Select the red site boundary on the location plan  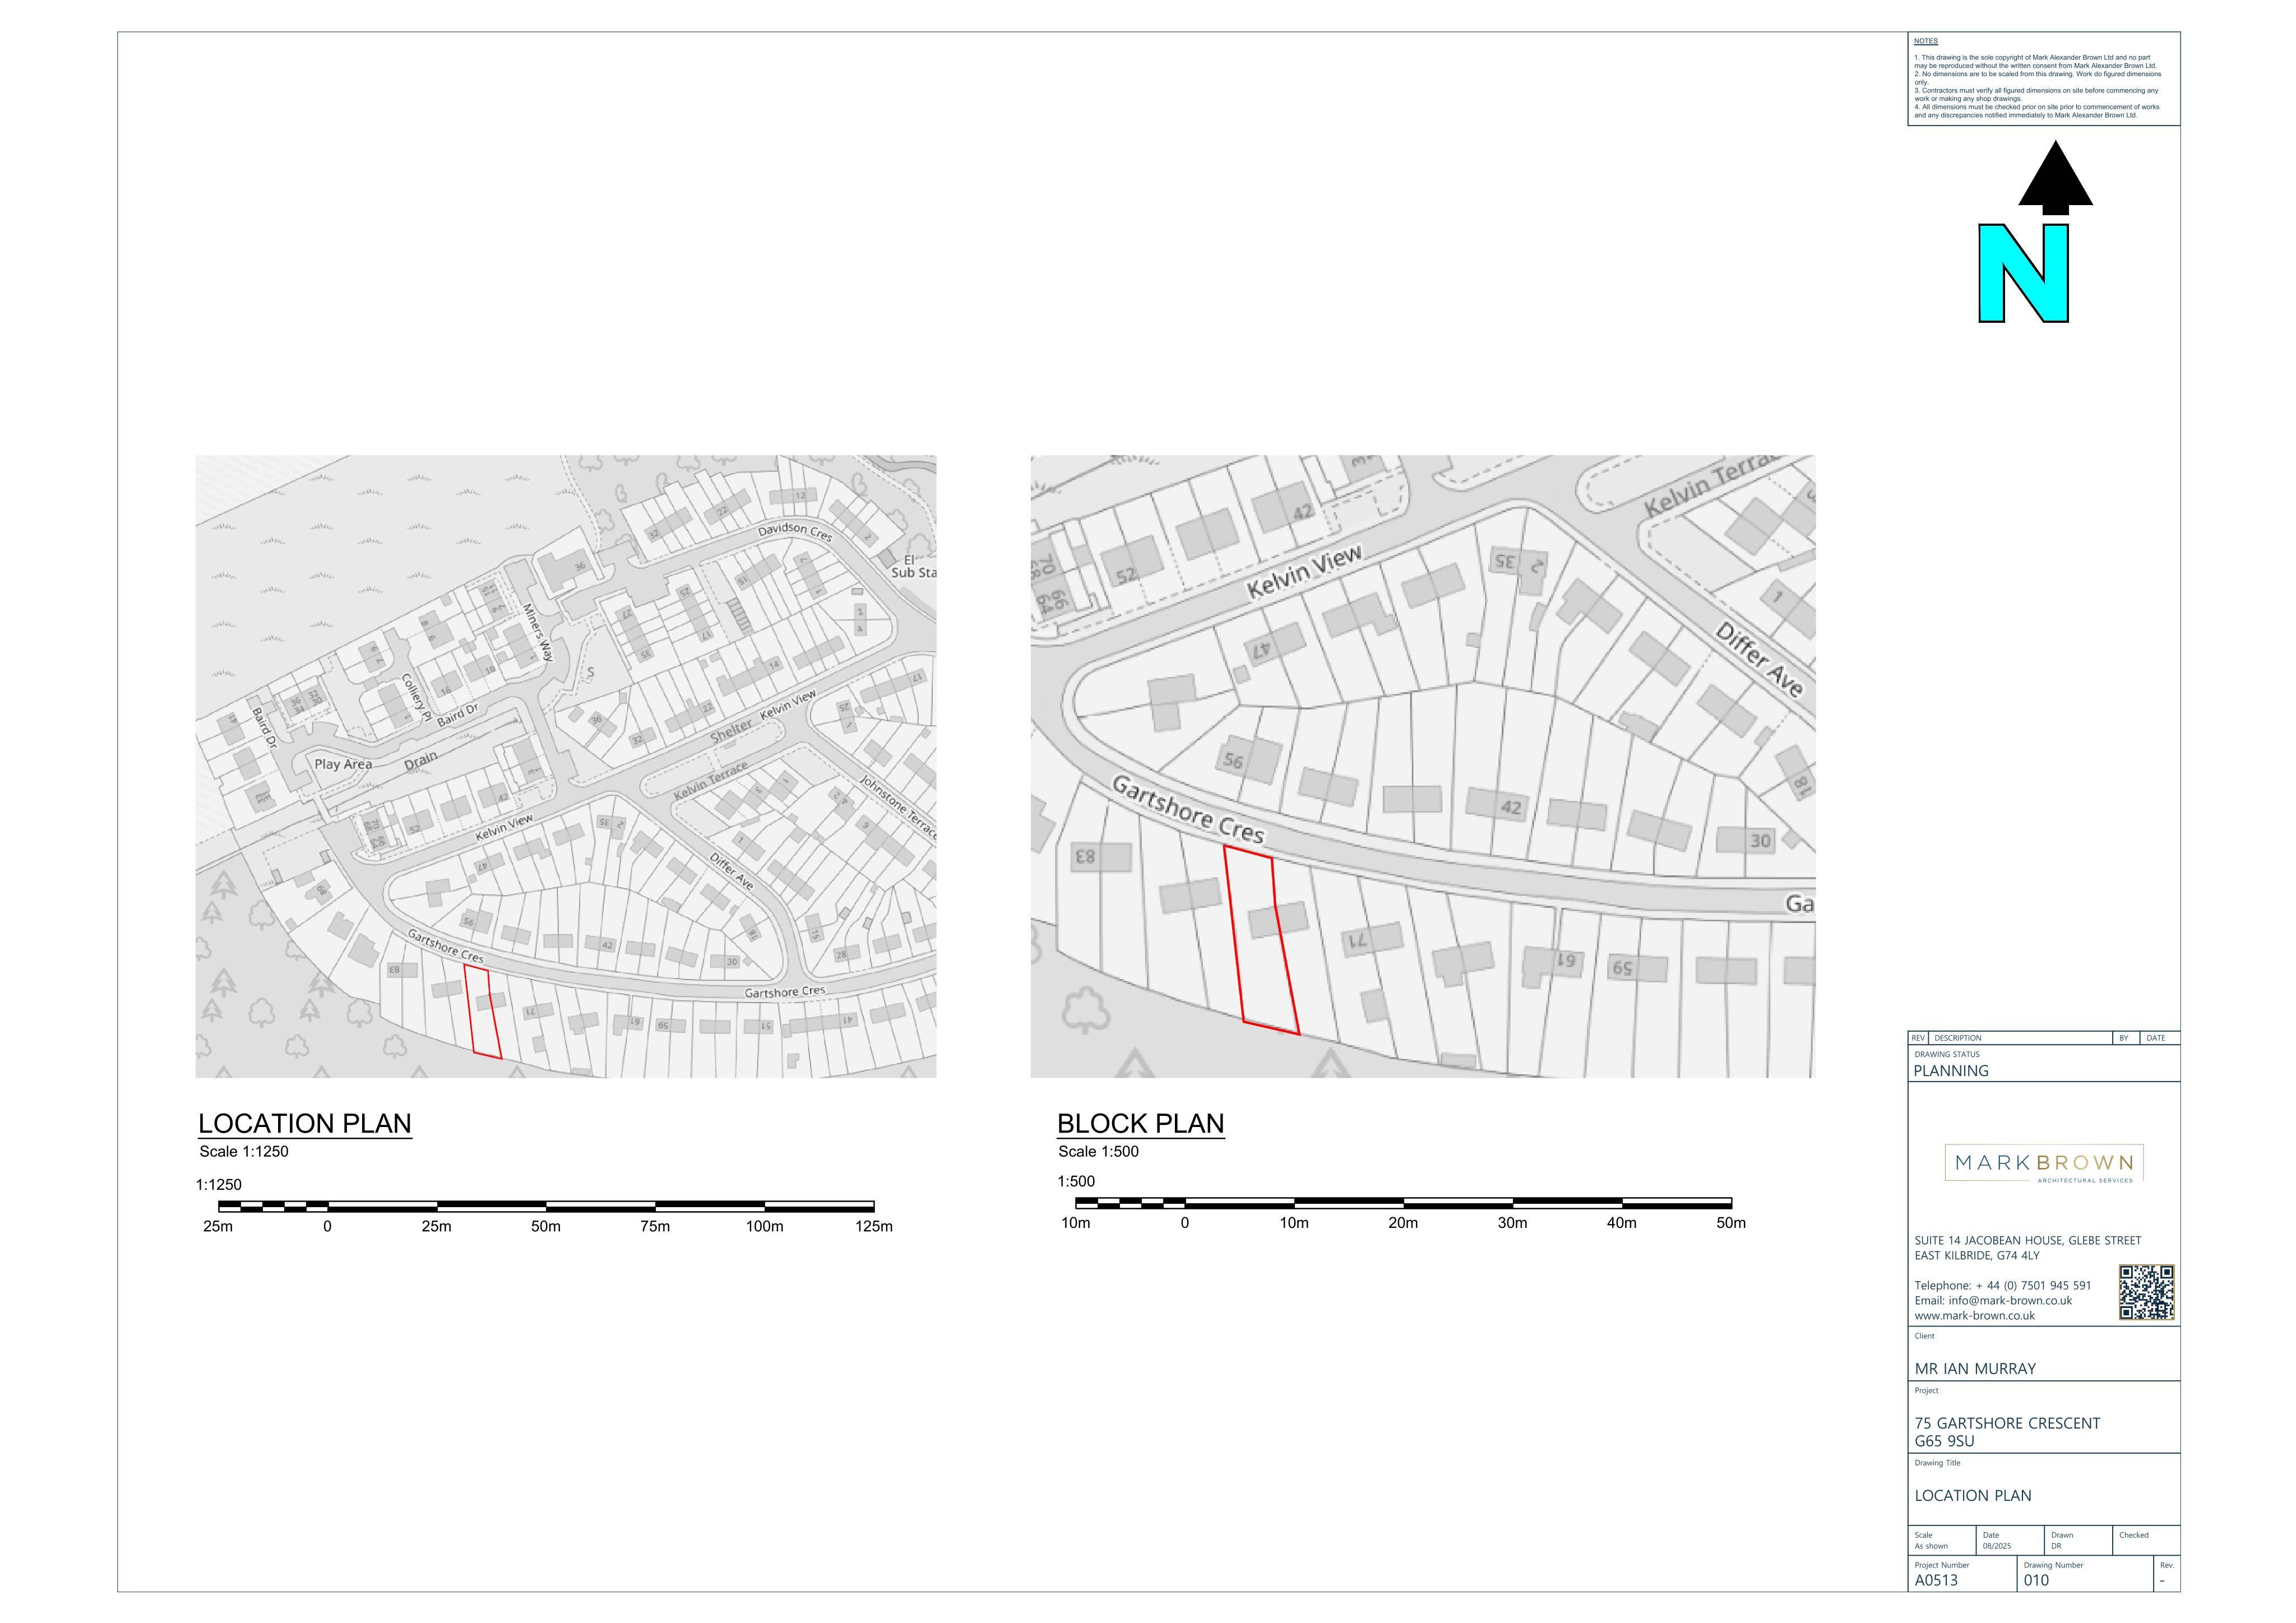[483, 1010]
